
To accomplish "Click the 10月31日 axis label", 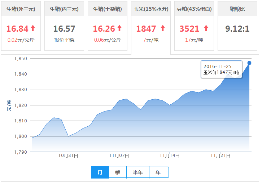I will pyautogui.click(x=68, y=155).
